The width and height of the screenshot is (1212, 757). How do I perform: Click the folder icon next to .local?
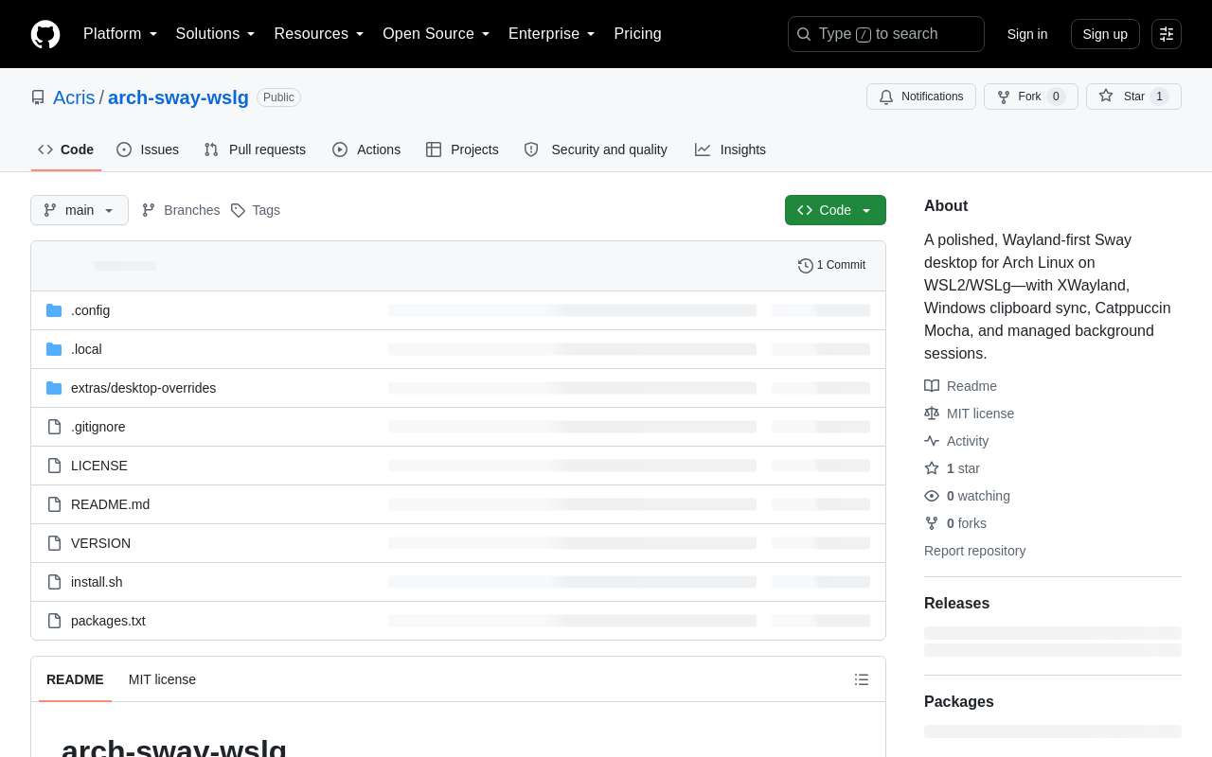[54, 349]
